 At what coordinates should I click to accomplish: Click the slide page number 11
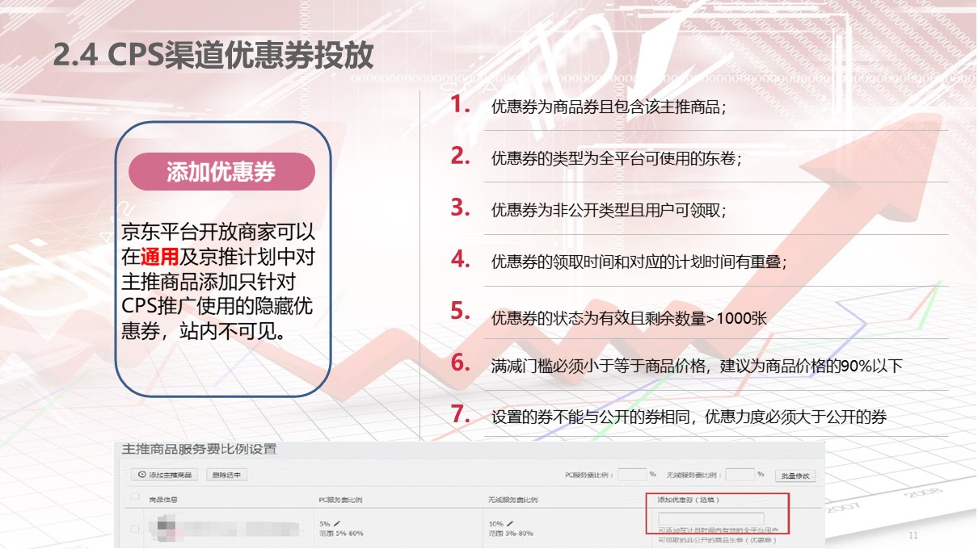(x=914, y=535)
